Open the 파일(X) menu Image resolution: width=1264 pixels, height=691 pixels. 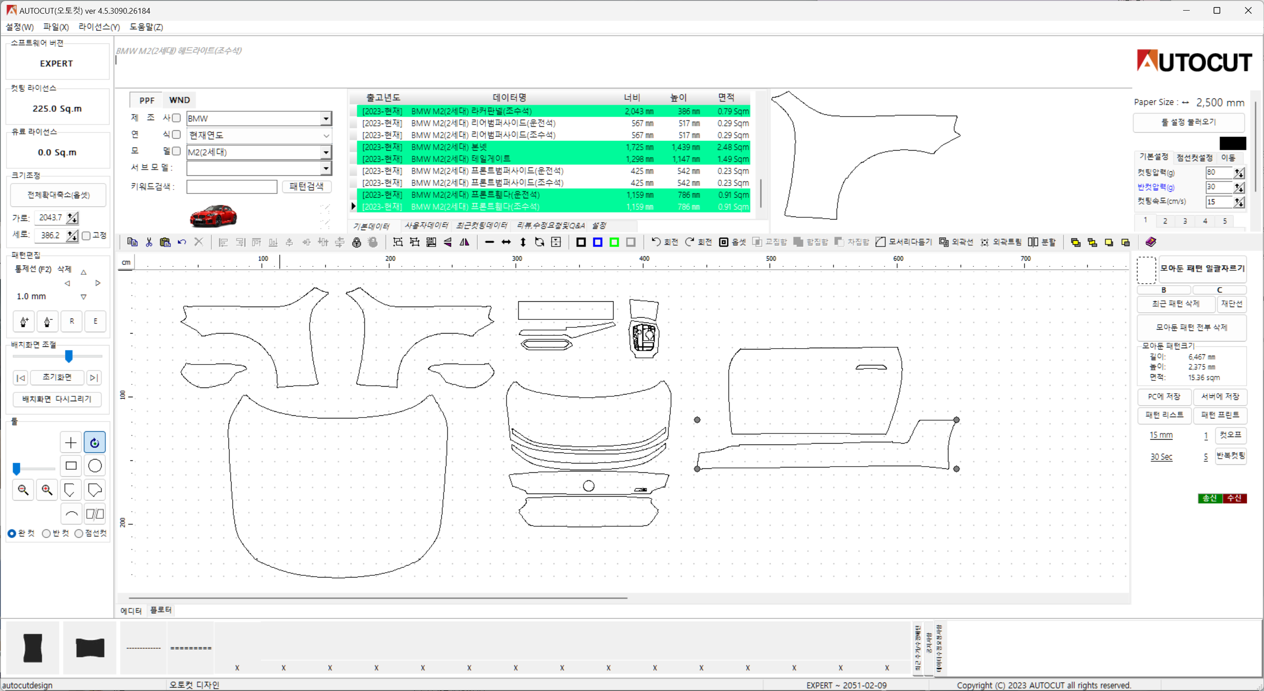click(56, 27)
